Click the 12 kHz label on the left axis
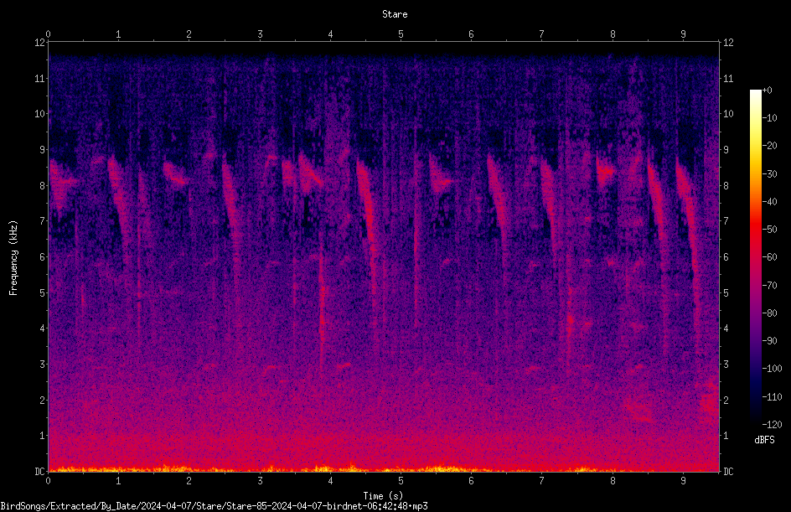 [40, 43]
